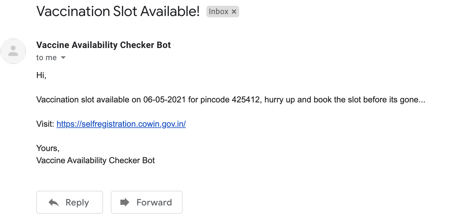
Task: Remove the Inbox label with its x
Action: click(234, 12)
